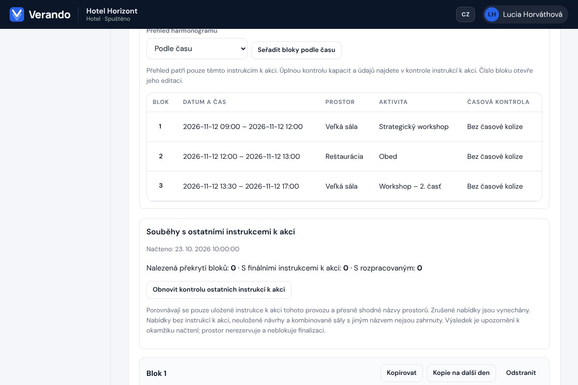This screenshot has width=578, height=385.
Task: Switch language with the CZ button
Action: [465, 14]
